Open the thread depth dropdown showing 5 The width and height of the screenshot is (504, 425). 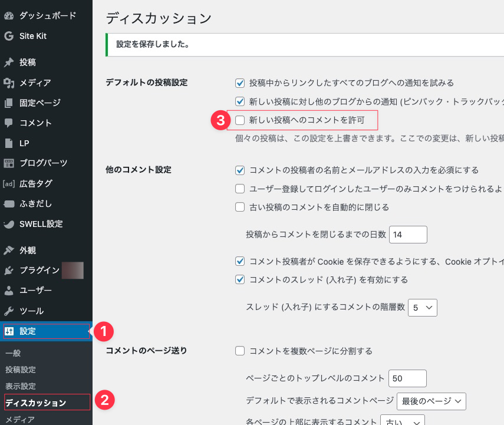click(x=422, y=308)
